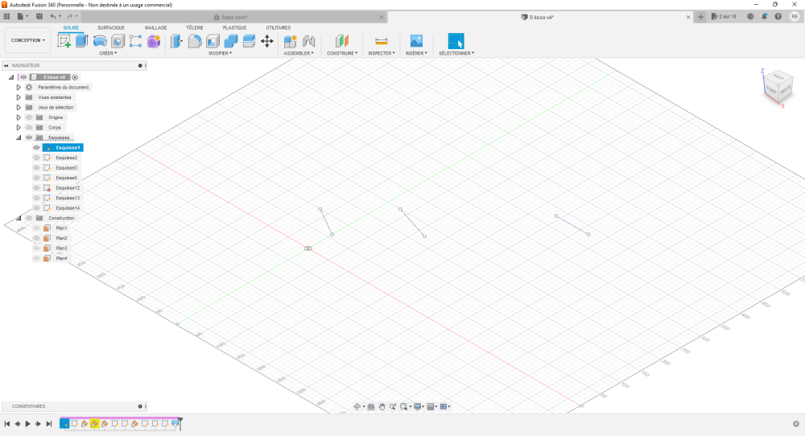Click the Insert image icon above Insérer
This screenshot has width=805, height=436.
(x=416, y=41)
